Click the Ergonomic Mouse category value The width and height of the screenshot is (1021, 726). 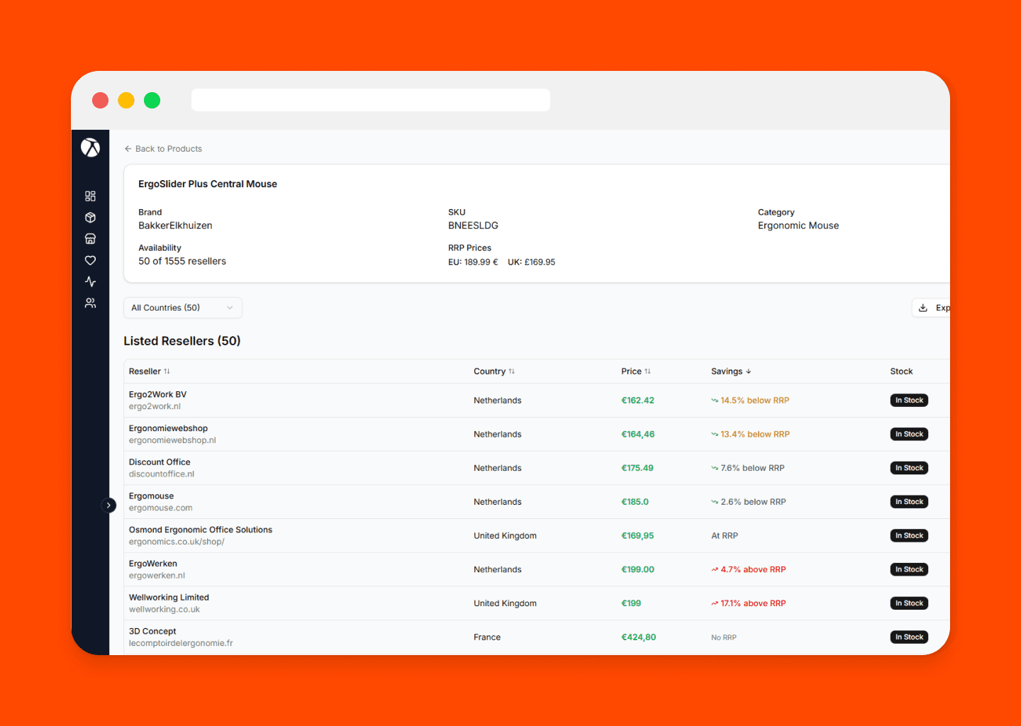(798, 226)
